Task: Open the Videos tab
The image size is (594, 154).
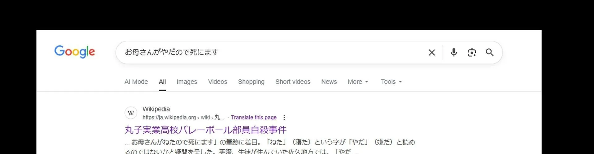Action: click(x=217, y=82)
